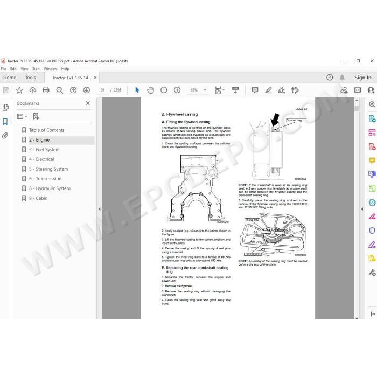The image size is (377, 377).
Task: Print the document with printer icon
Action: click(46, 90)
